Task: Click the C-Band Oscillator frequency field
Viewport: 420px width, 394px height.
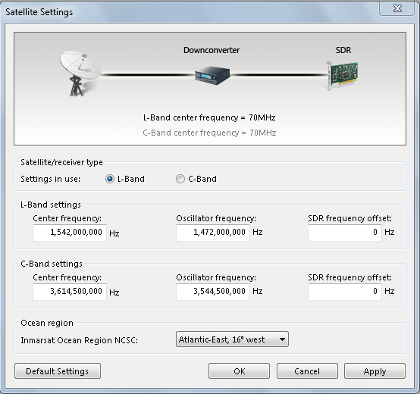Action: (x=213, y=292)
